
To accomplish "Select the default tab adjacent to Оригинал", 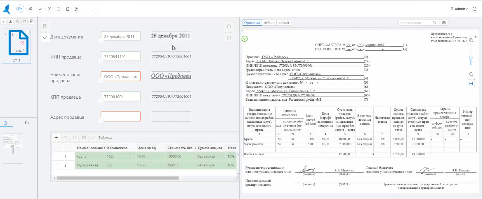I will [269, 23].
